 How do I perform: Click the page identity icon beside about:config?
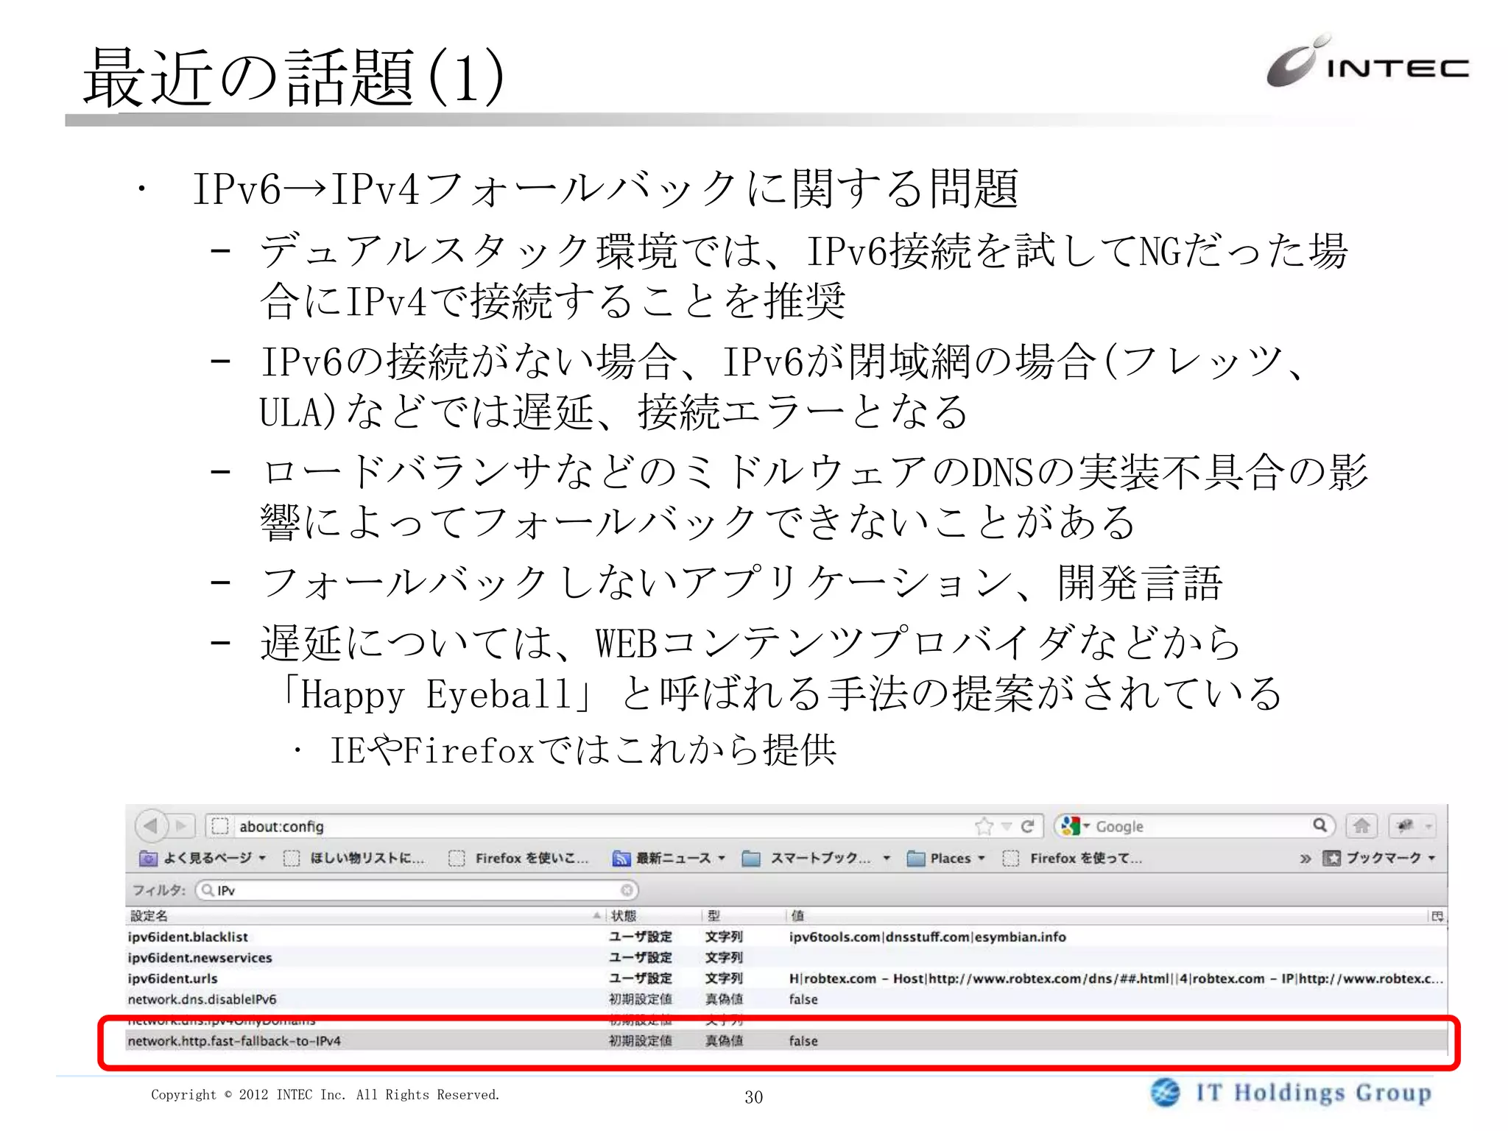click(x=219, y=826)
